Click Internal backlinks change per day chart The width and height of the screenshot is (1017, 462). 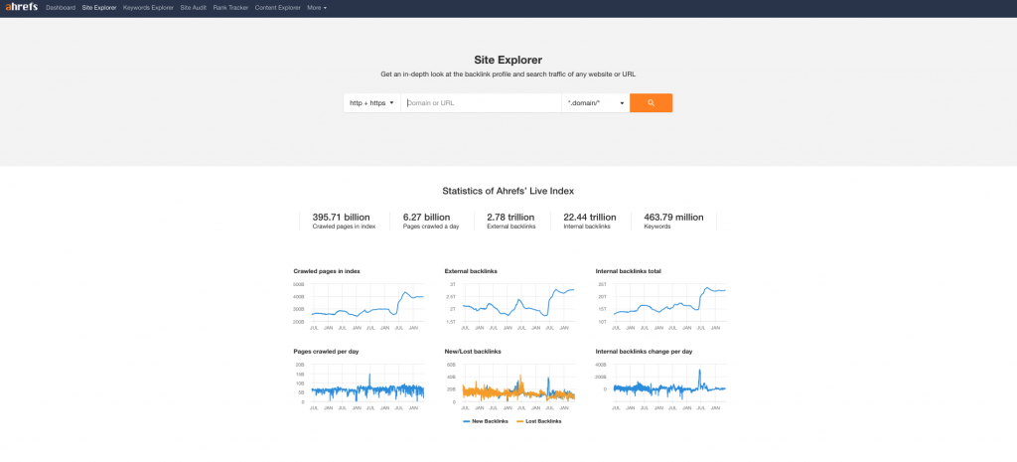coord(660,386)
